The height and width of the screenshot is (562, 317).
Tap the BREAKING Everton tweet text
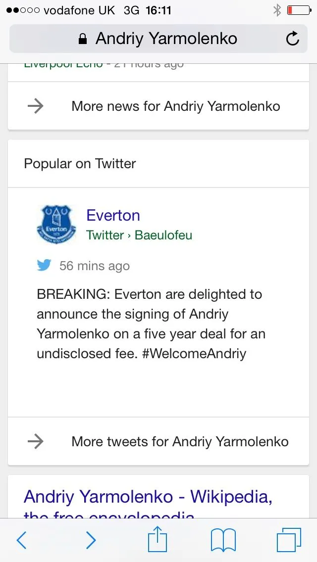[x=151, y=324]
